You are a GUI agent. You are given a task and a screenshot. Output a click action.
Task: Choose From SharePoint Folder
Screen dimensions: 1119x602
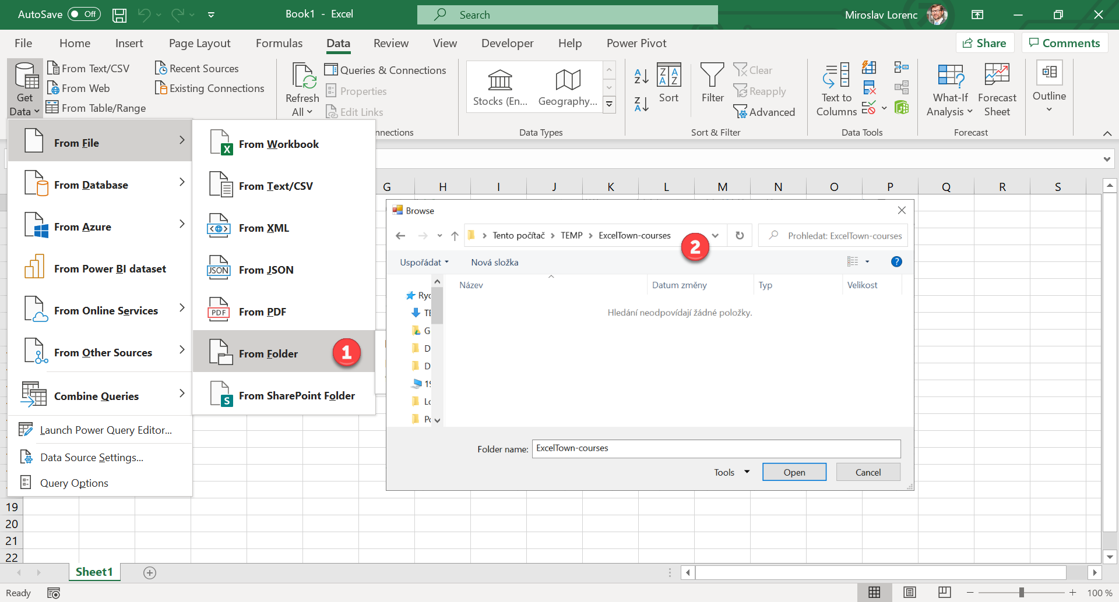pos(284,395)
